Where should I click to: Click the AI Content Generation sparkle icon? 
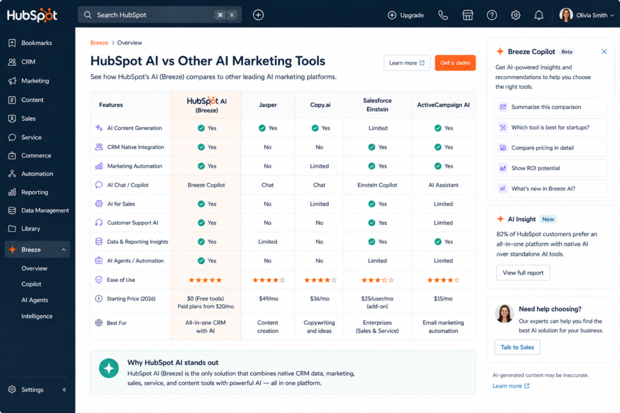(x=99, y=128)
